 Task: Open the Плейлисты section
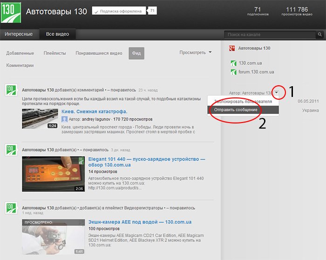tap(54, 53)
